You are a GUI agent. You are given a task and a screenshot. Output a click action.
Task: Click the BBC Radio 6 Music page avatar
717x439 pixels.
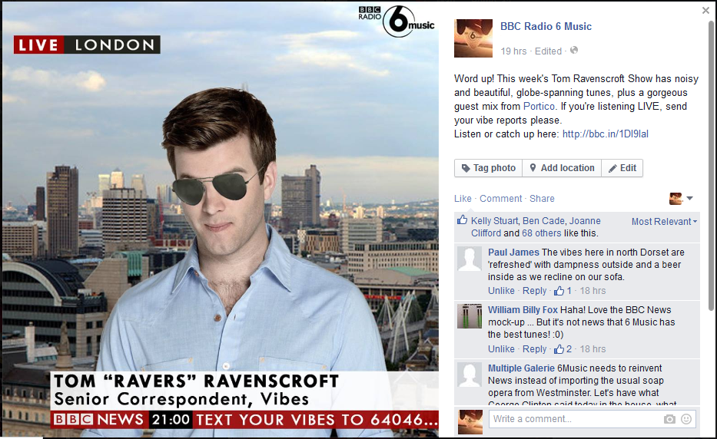click(473, 38)
